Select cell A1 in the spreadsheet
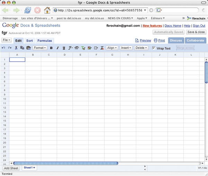Viewport: 208px width, 176px height. (x=17, y=60)
